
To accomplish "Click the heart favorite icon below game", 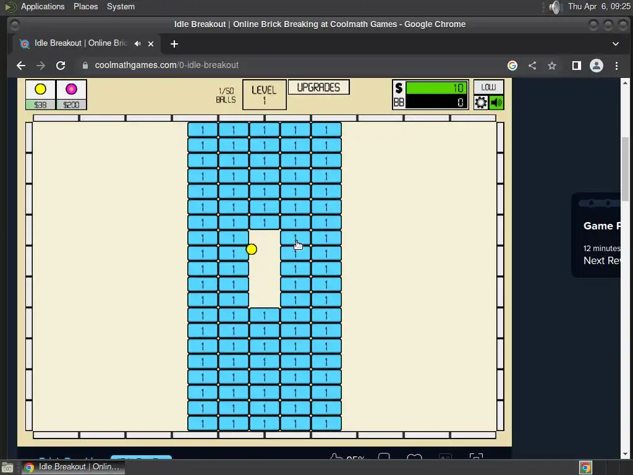I will (x=414, y=456).
